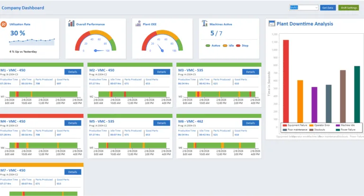The image size is (364, 196).
Task: Open the Shift1 shift dropdown
Action: tap(304, 8)
